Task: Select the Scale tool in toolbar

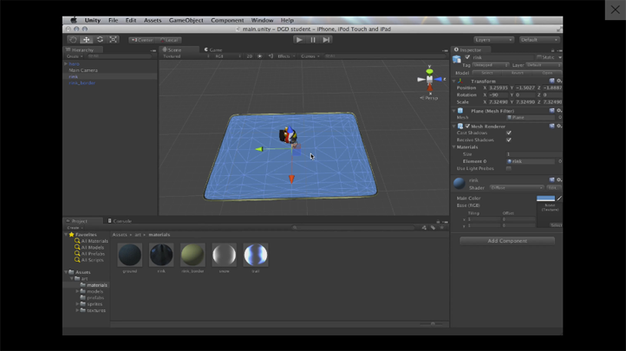Action: coord(114,40)
